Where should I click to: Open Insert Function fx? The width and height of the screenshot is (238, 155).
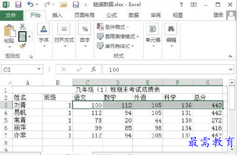(93, 69)
